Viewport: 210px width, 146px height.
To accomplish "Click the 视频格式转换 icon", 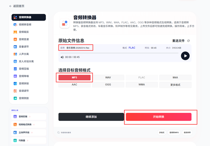I will [15, 125].
